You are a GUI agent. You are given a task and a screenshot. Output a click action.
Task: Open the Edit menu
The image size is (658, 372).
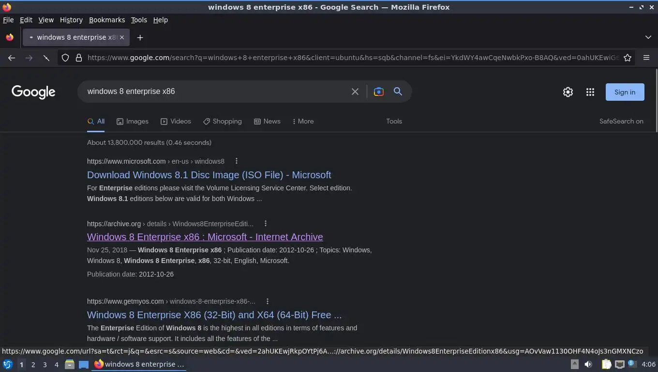pos(26,20)
